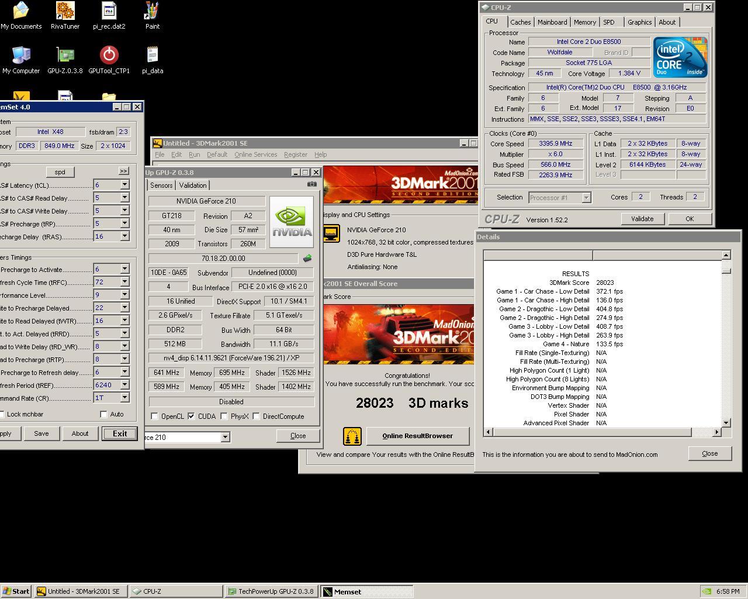The image size is (748, 599).
Task: Open GPU-Z graphics card selection dropdown
Action: 225,437
